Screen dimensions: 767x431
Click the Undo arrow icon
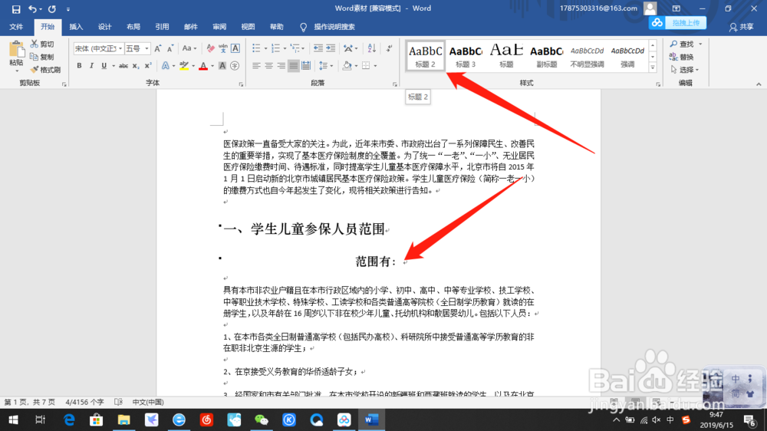coord(32,8)
